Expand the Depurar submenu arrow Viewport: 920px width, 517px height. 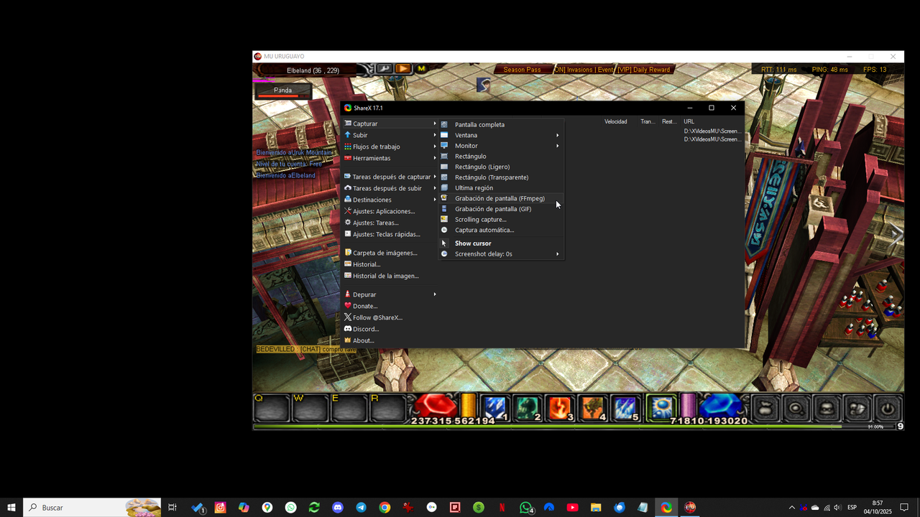pyautogui.click(x=435, y=294)
